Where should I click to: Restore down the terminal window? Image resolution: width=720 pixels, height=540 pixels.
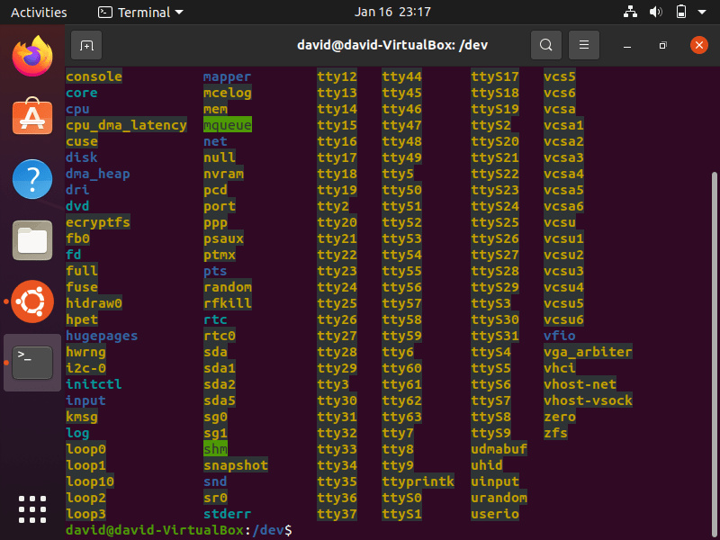coord(661,45)
